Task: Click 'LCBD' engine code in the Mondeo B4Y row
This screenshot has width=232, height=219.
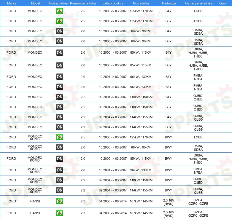Action: 198,11
